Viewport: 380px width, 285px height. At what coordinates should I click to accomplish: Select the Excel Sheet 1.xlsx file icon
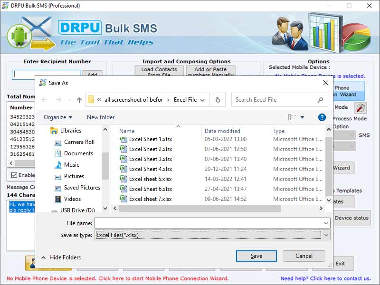123,139
